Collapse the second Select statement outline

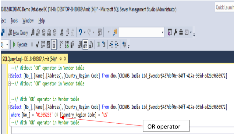(9, 107)
